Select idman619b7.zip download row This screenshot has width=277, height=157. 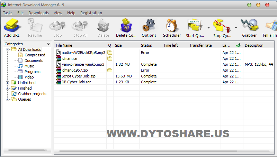pos(164,70)
